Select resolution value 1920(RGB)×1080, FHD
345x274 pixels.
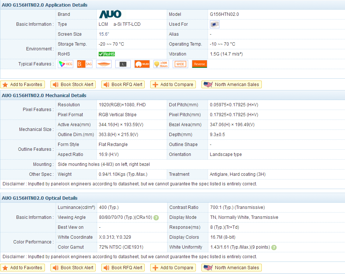(122, 105)
